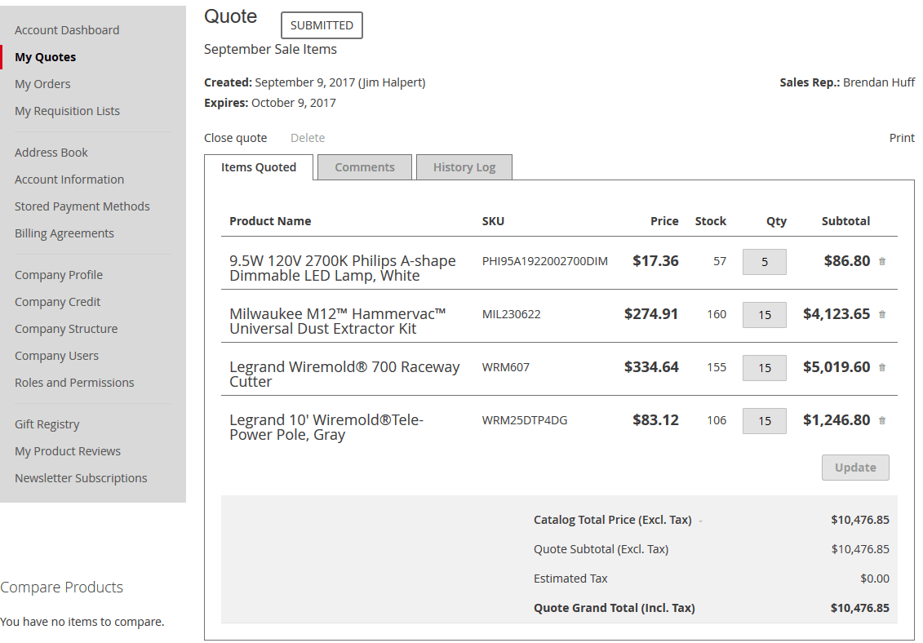Open the History Log tab
Screen dimensions: 923x643
[464, 167]
